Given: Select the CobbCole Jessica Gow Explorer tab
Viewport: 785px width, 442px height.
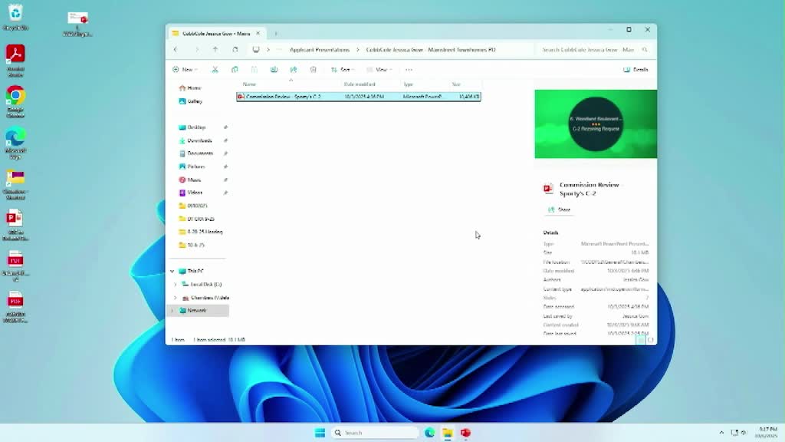Looking at the screenshot, I should 216,34.
